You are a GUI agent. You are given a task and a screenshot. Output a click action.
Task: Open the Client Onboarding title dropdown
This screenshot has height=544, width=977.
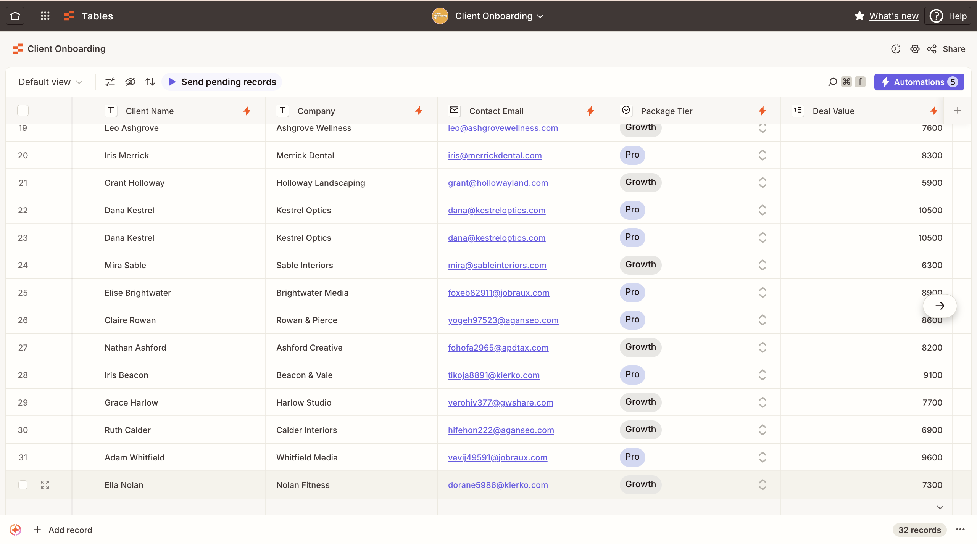[x=499, y=16]
